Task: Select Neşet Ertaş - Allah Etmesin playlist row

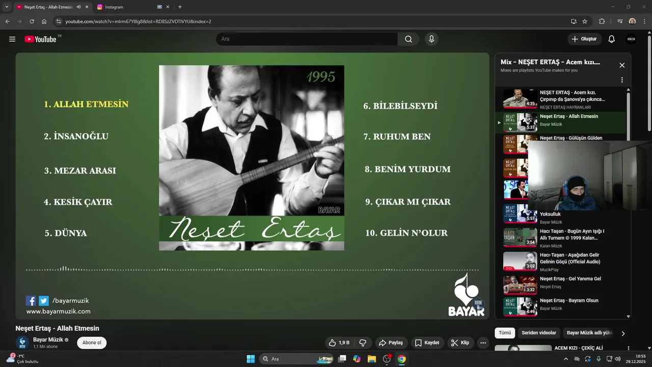Action: tap(560, 122)
